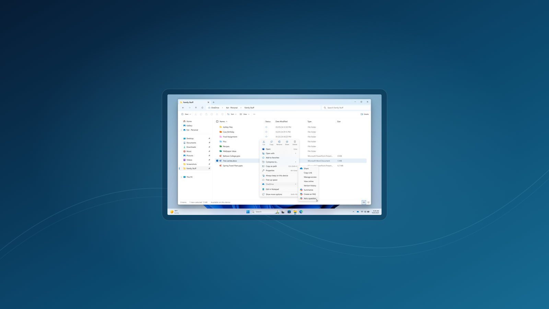Open the Windows Start menu
549x309 pixels.
pos(248,212)
